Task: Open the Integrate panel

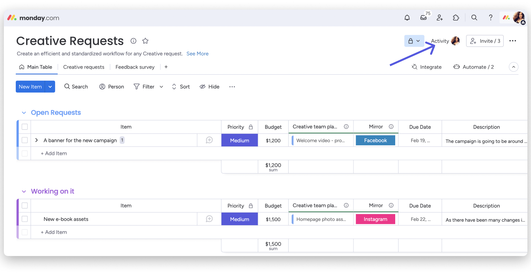Action: [426, 67]
